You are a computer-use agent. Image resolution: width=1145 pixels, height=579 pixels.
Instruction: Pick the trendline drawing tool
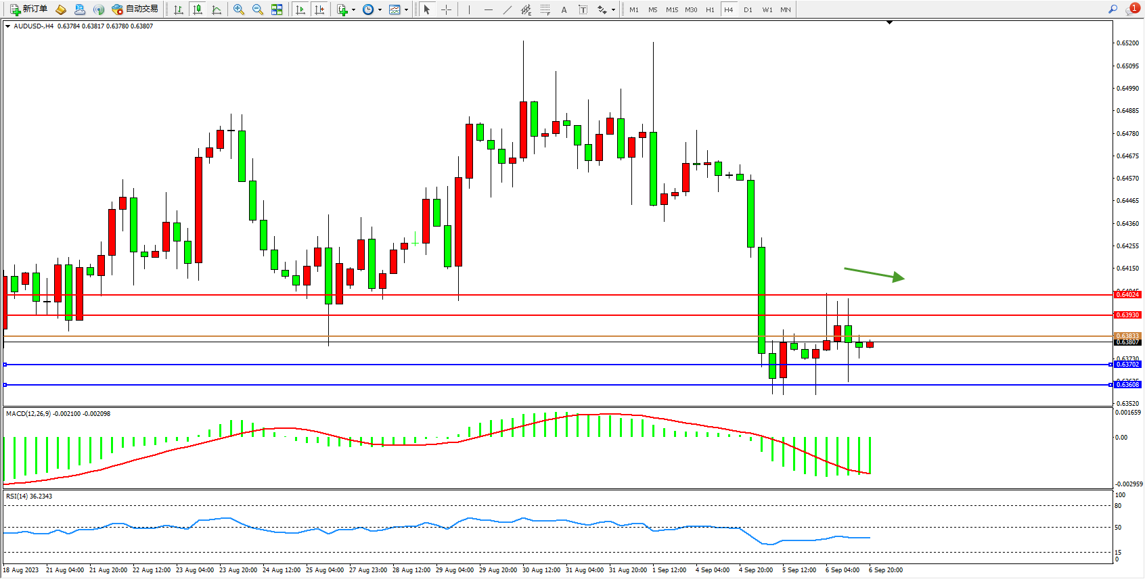coord(508,9)
